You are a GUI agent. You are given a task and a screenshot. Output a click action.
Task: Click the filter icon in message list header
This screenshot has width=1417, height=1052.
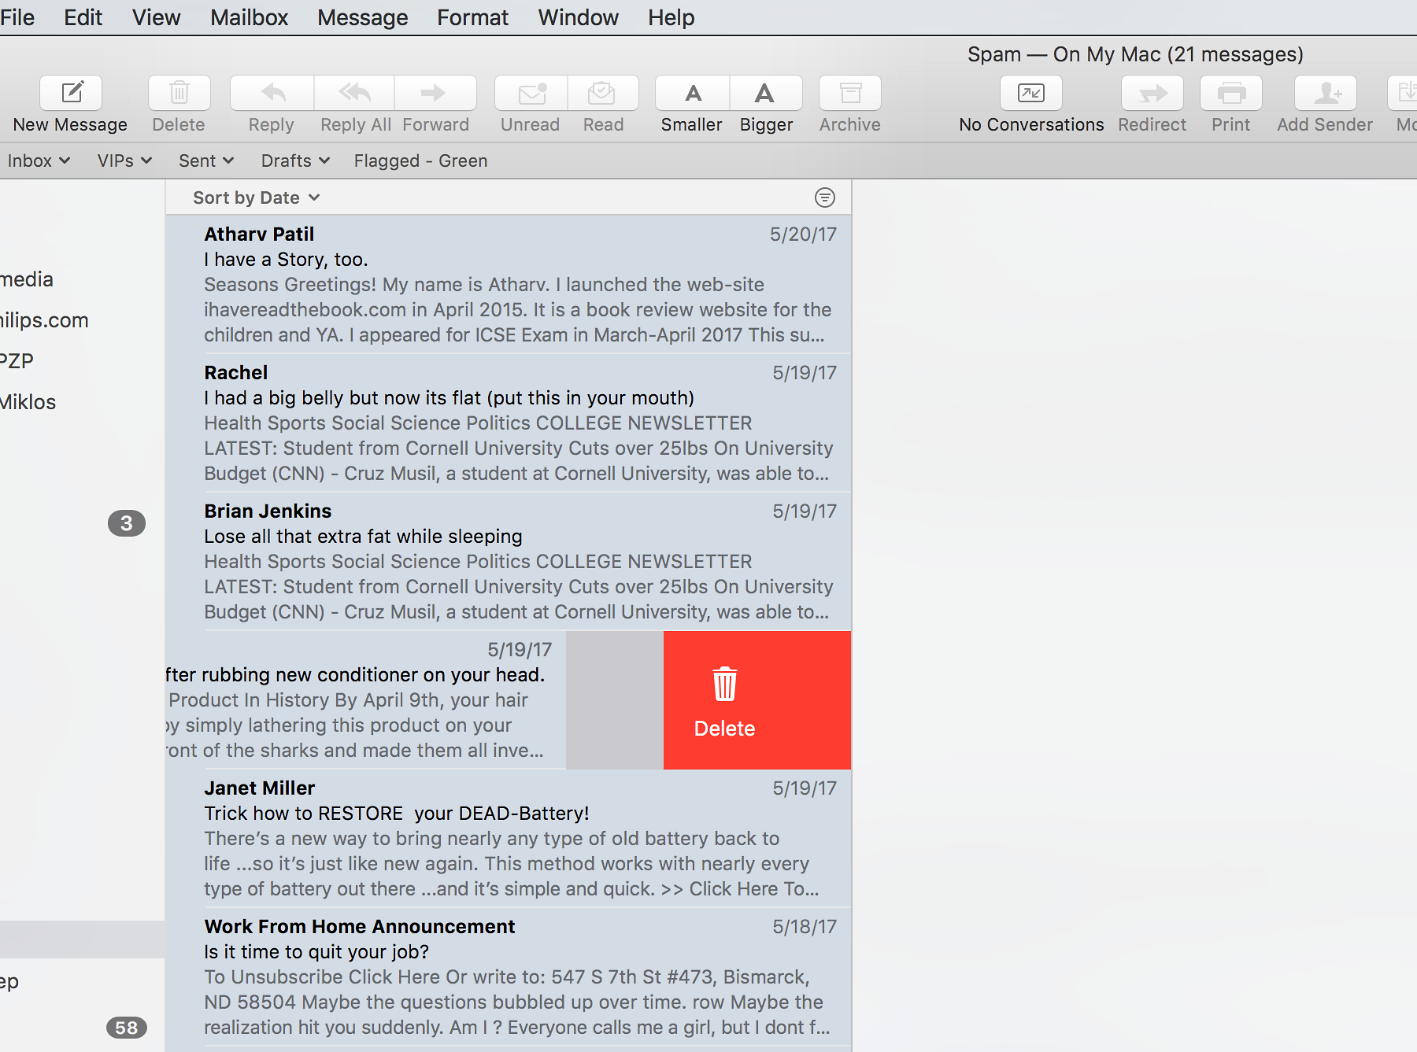(825, 197)
